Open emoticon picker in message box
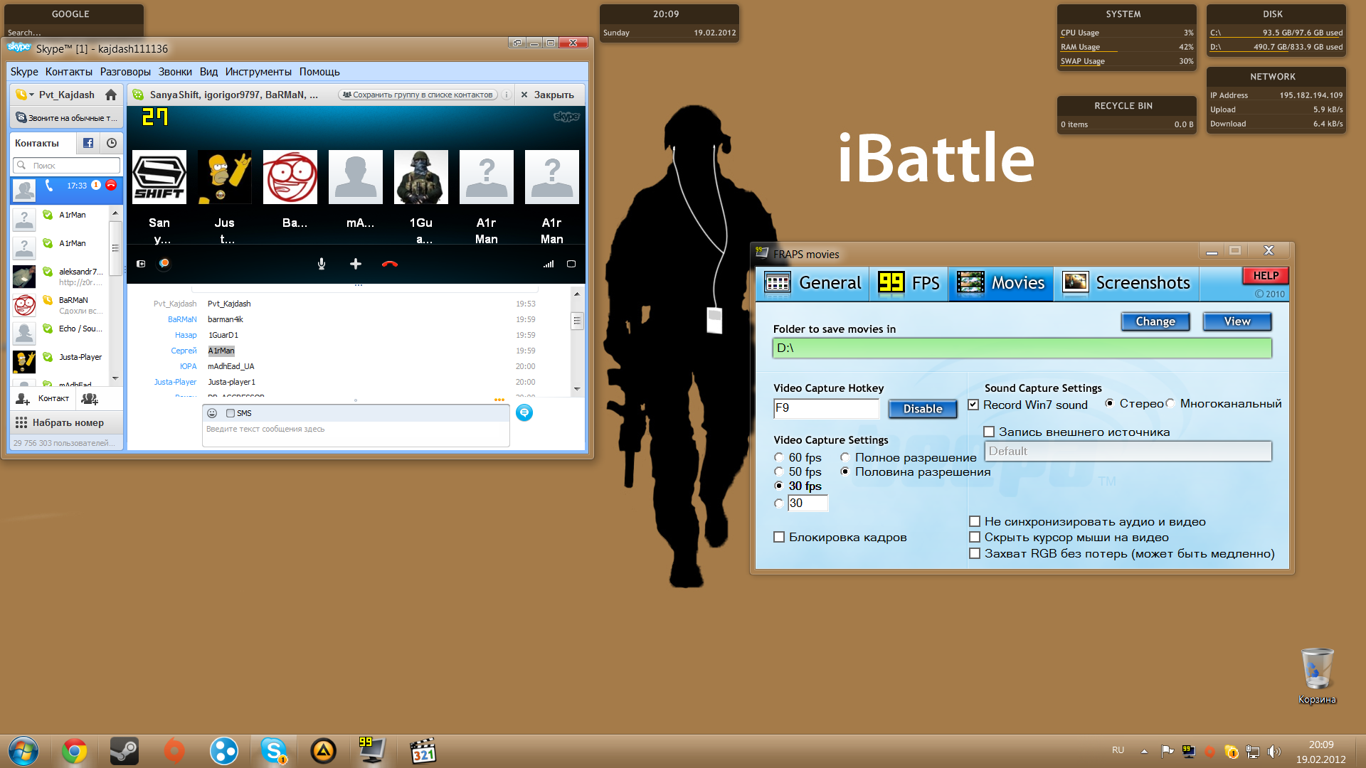Screen dimensions: 1366x768 click(x=212, y=413)
